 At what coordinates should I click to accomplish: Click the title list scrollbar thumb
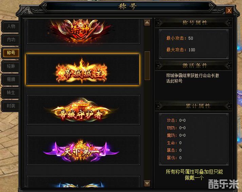point(147,66)
